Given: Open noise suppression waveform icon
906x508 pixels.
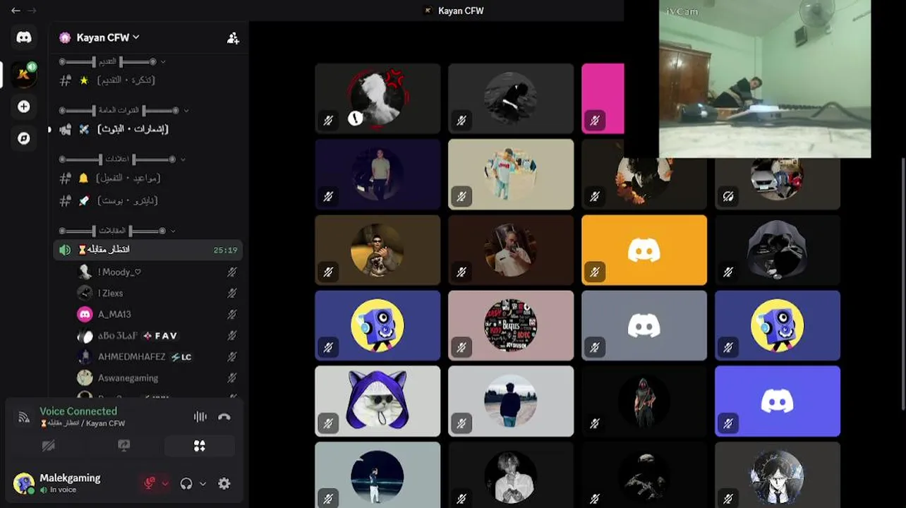Looking at the screenshot, I should coord(200,416).
